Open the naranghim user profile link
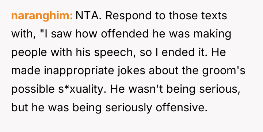The height and width of the screenshot is (132, 263). (x=42, y=16)
